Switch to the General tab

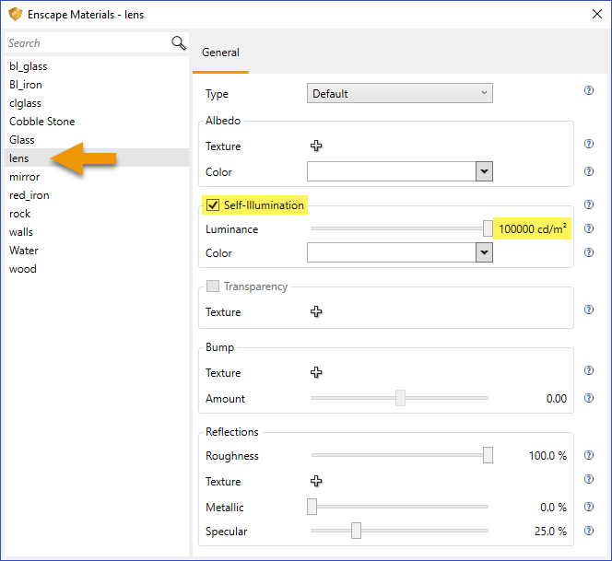(x=220, y=53)
